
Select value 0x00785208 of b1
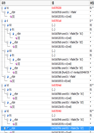(x=56, y=8)
